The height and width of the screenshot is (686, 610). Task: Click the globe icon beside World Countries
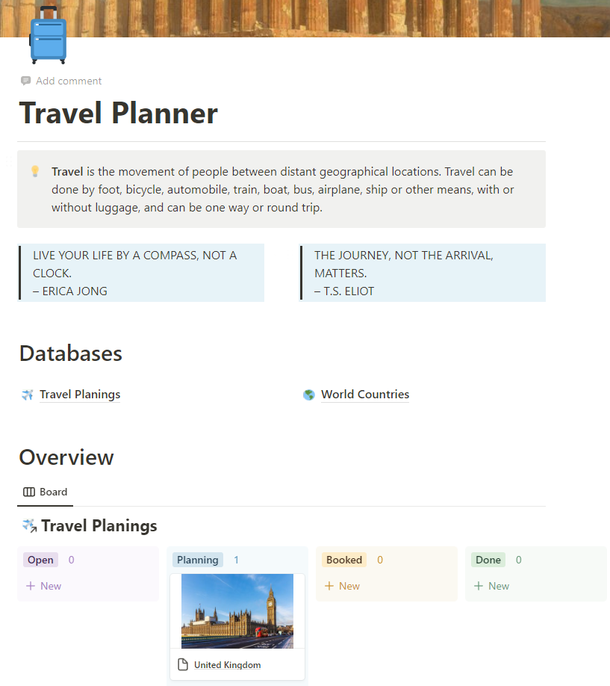point(309,395)
